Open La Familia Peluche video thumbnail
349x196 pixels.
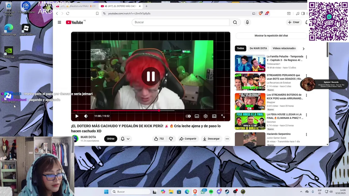pyautogui.click(x=250, y=63)
